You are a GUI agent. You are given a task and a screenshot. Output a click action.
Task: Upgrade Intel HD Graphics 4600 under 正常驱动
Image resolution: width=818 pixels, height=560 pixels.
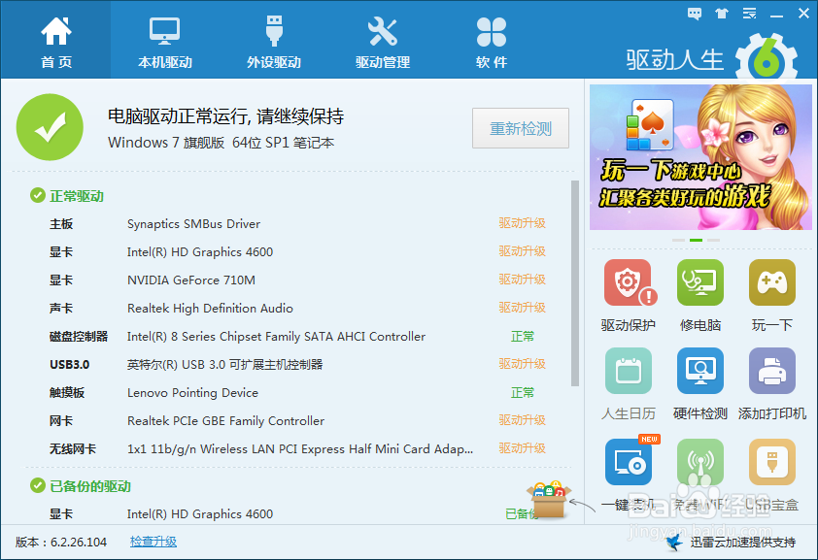click(523, 251)
